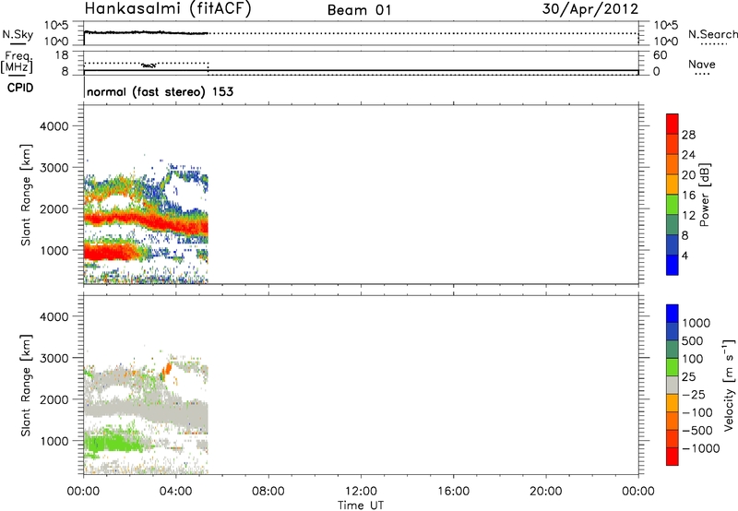Click the 'Power [dB]' colorbar title
The width and height of the screenshot is (738, 511).
point(704,195)
